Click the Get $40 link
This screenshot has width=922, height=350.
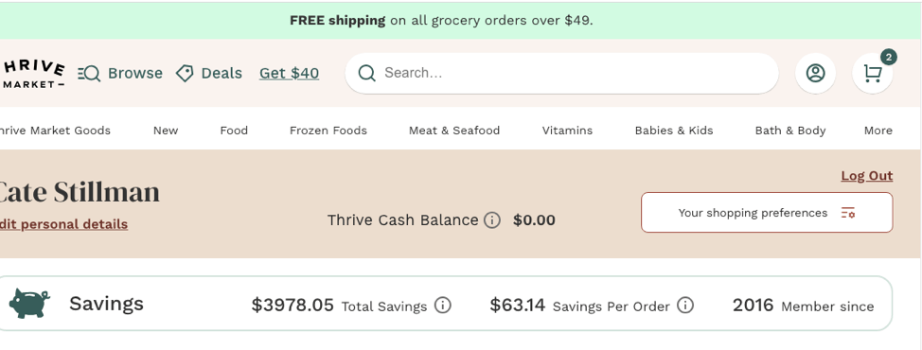point(289,74)
